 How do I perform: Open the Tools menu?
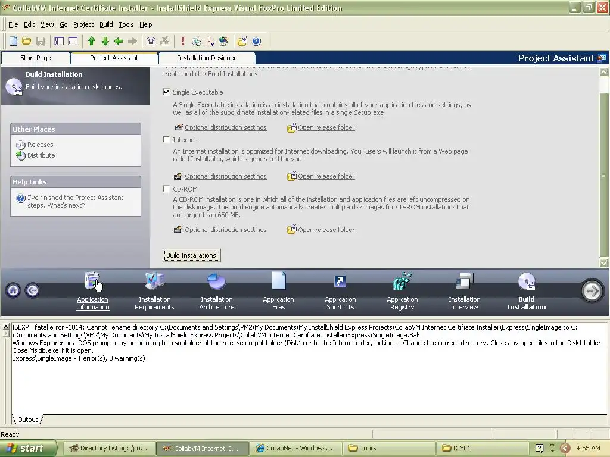click(126, 24)
